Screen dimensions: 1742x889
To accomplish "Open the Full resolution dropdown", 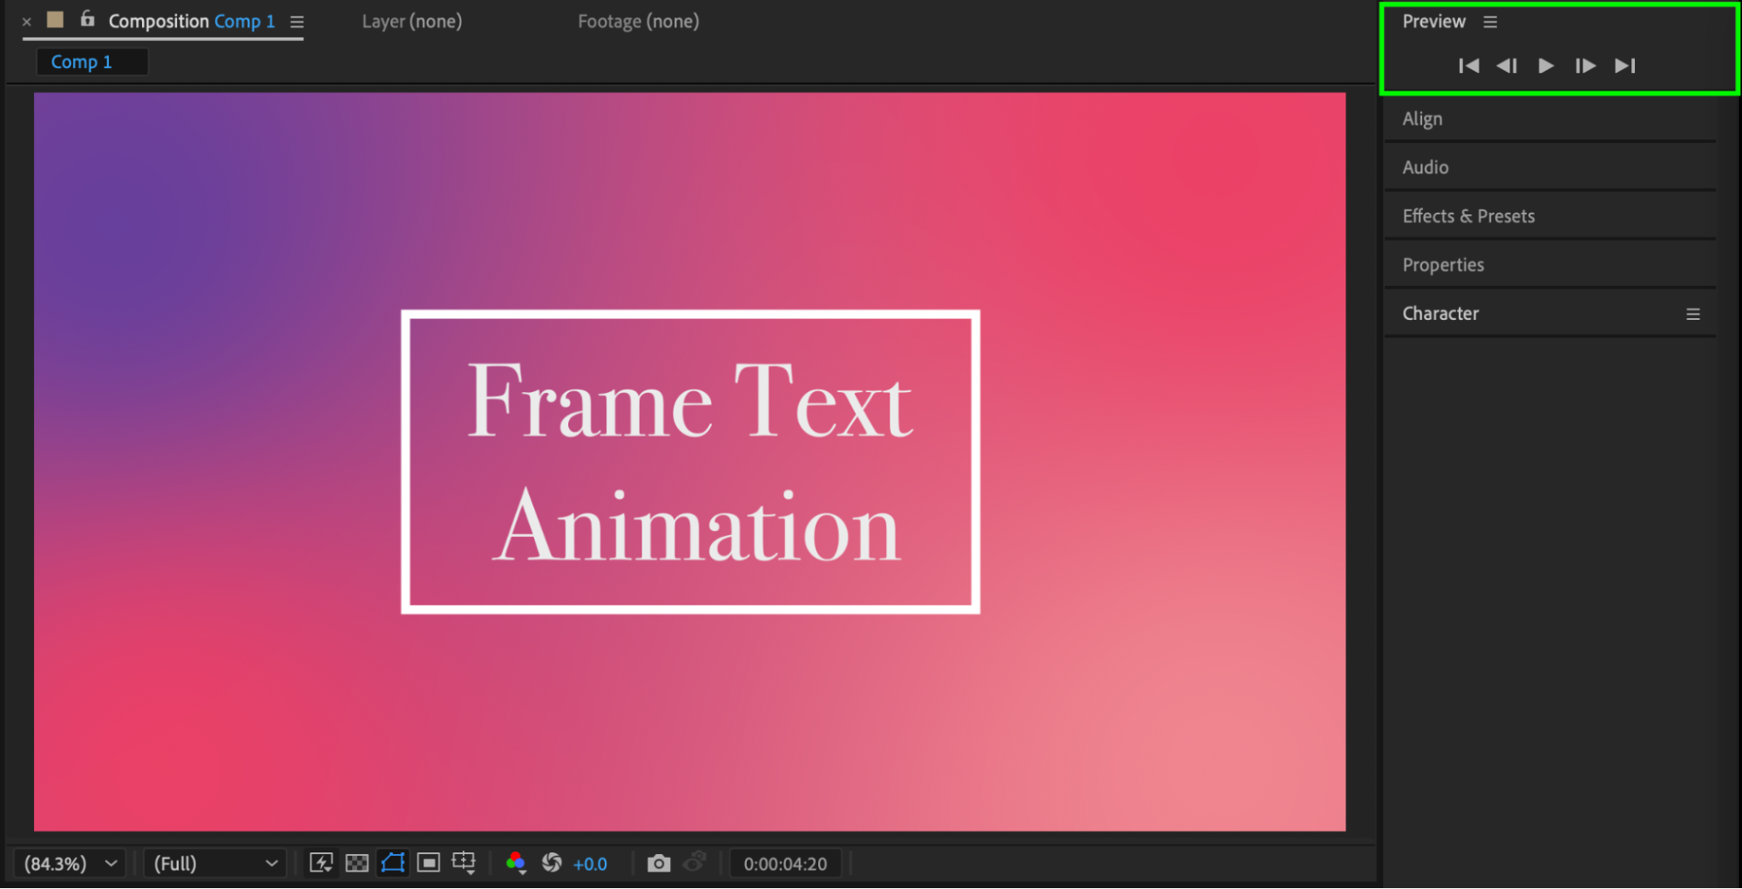I will tap(215, 863).
